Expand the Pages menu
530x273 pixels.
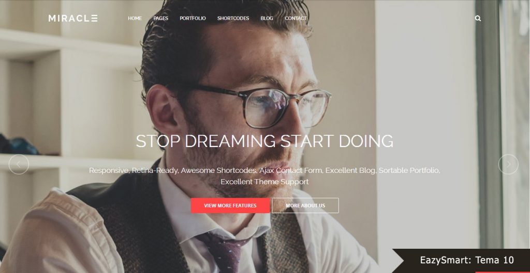click(x=160, y=18)
